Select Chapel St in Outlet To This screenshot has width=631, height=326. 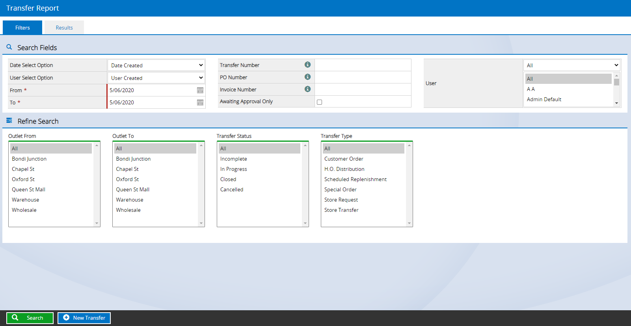click(x=155, y=169)
